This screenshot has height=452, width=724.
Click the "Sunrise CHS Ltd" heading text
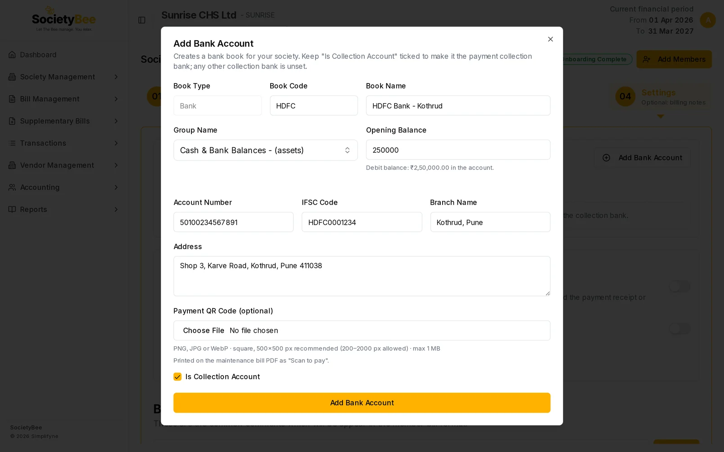click(x=199, y=15)
